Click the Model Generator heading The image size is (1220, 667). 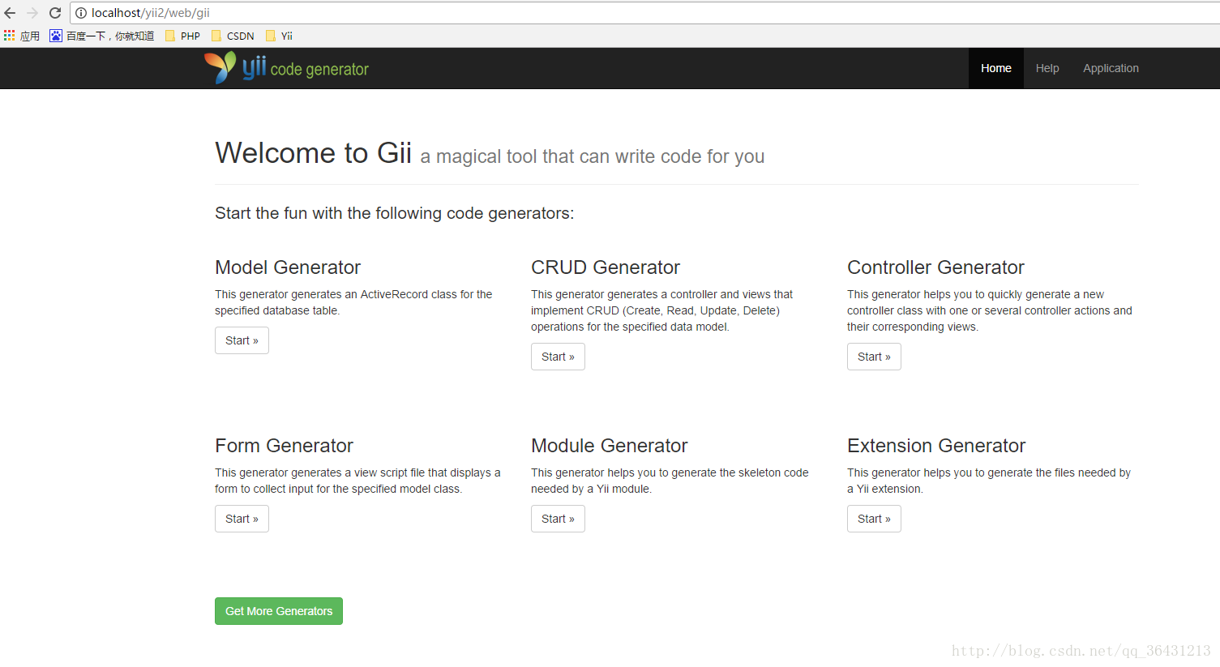pyautogui.click(x=288, y=267)
